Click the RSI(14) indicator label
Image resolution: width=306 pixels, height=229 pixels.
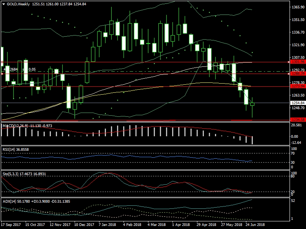click(x=9, y=149)
